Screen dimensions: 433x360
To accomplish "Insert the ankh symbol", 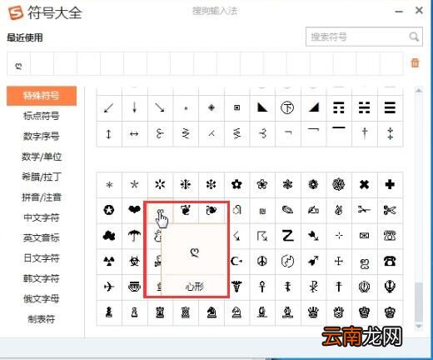I will [262, 287].
